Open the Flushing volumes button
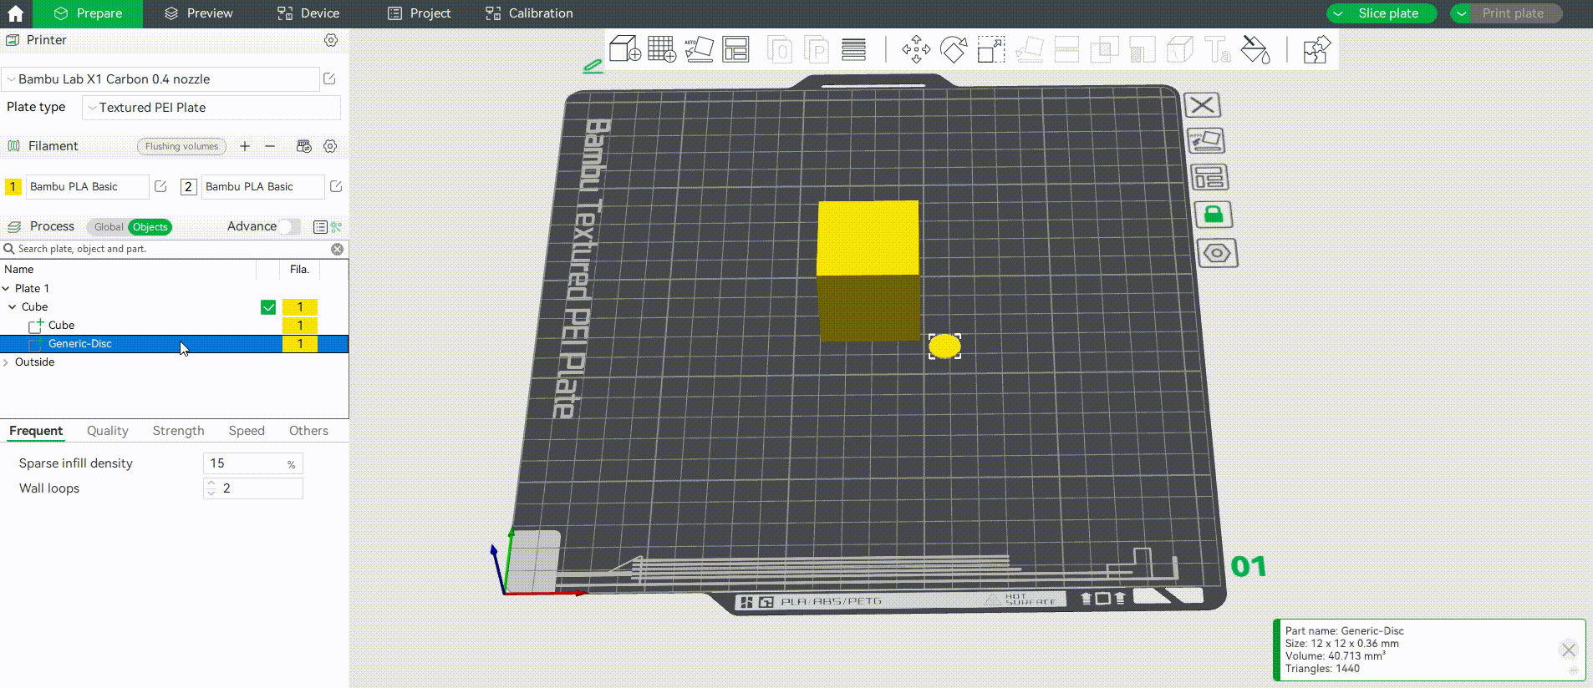Viewport: 1593px width, 688px height. click(x=181, y=146)
